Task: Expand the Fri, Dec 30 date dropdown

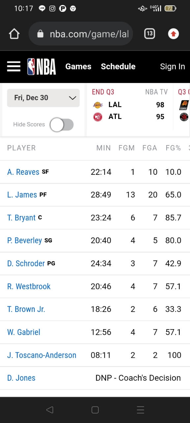Action: pos(43,98)
